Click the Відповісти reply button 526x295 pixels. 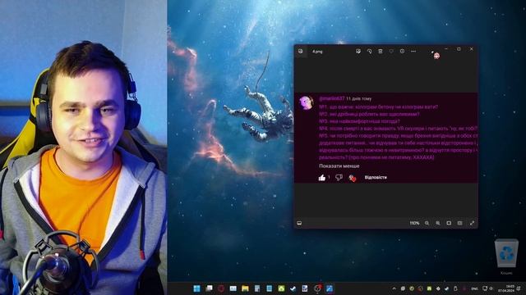(376, 177)
